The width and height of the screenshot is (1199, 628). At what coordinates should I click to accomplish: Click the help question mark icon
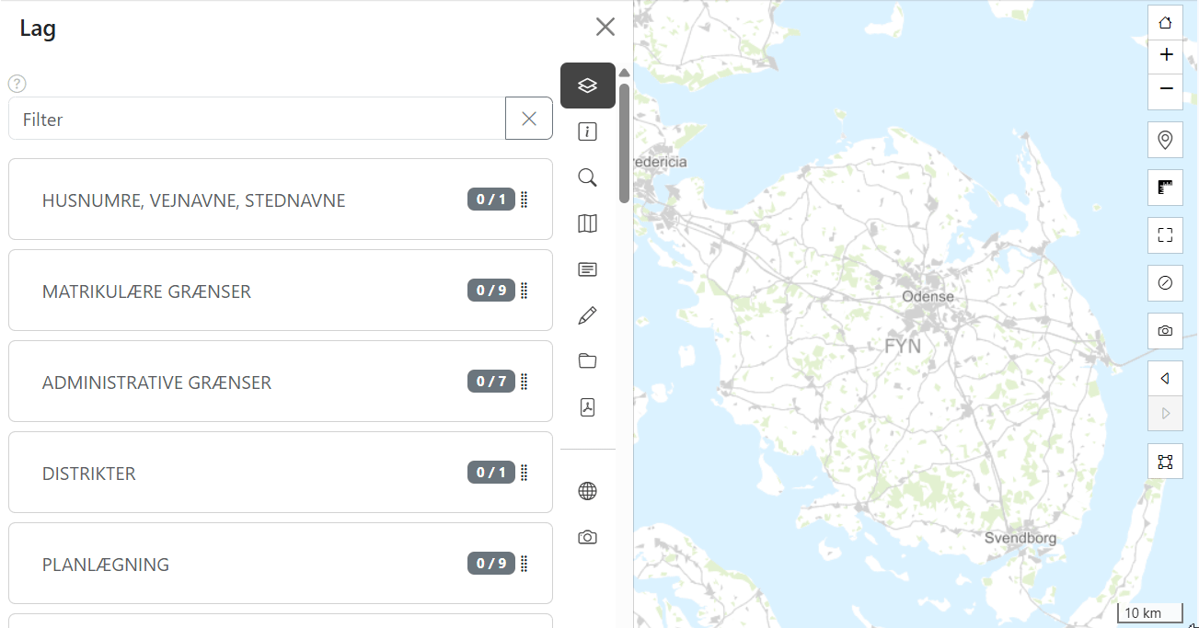pyautogui.click(x=17, y=84)
